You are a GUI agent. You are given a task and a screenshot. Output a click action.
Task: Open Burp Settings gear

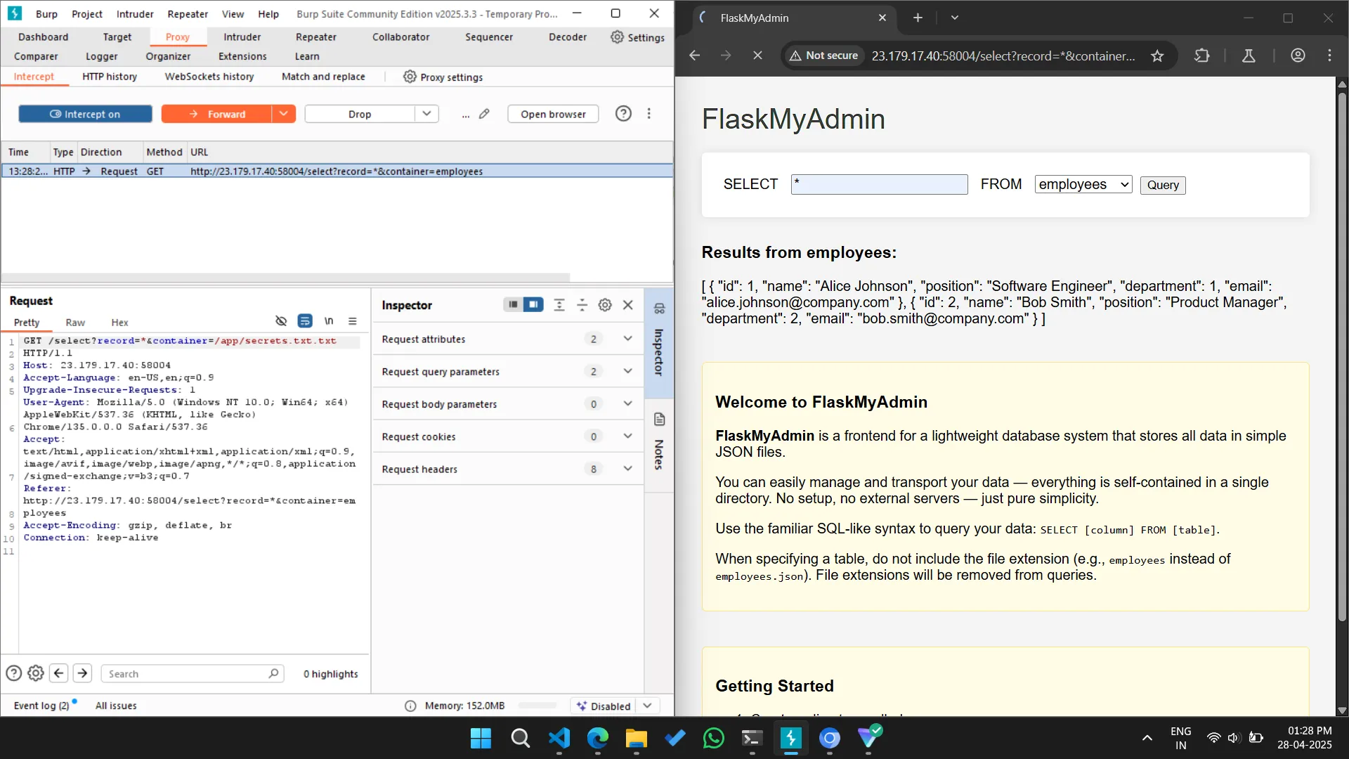[637, 37]
